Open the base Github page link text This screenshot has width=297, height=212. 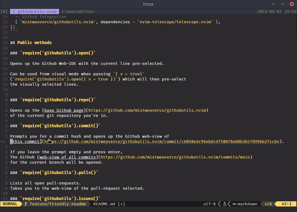click(x=64, y=110)
